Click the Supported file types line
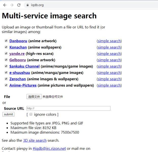 (x=47, y=123)
